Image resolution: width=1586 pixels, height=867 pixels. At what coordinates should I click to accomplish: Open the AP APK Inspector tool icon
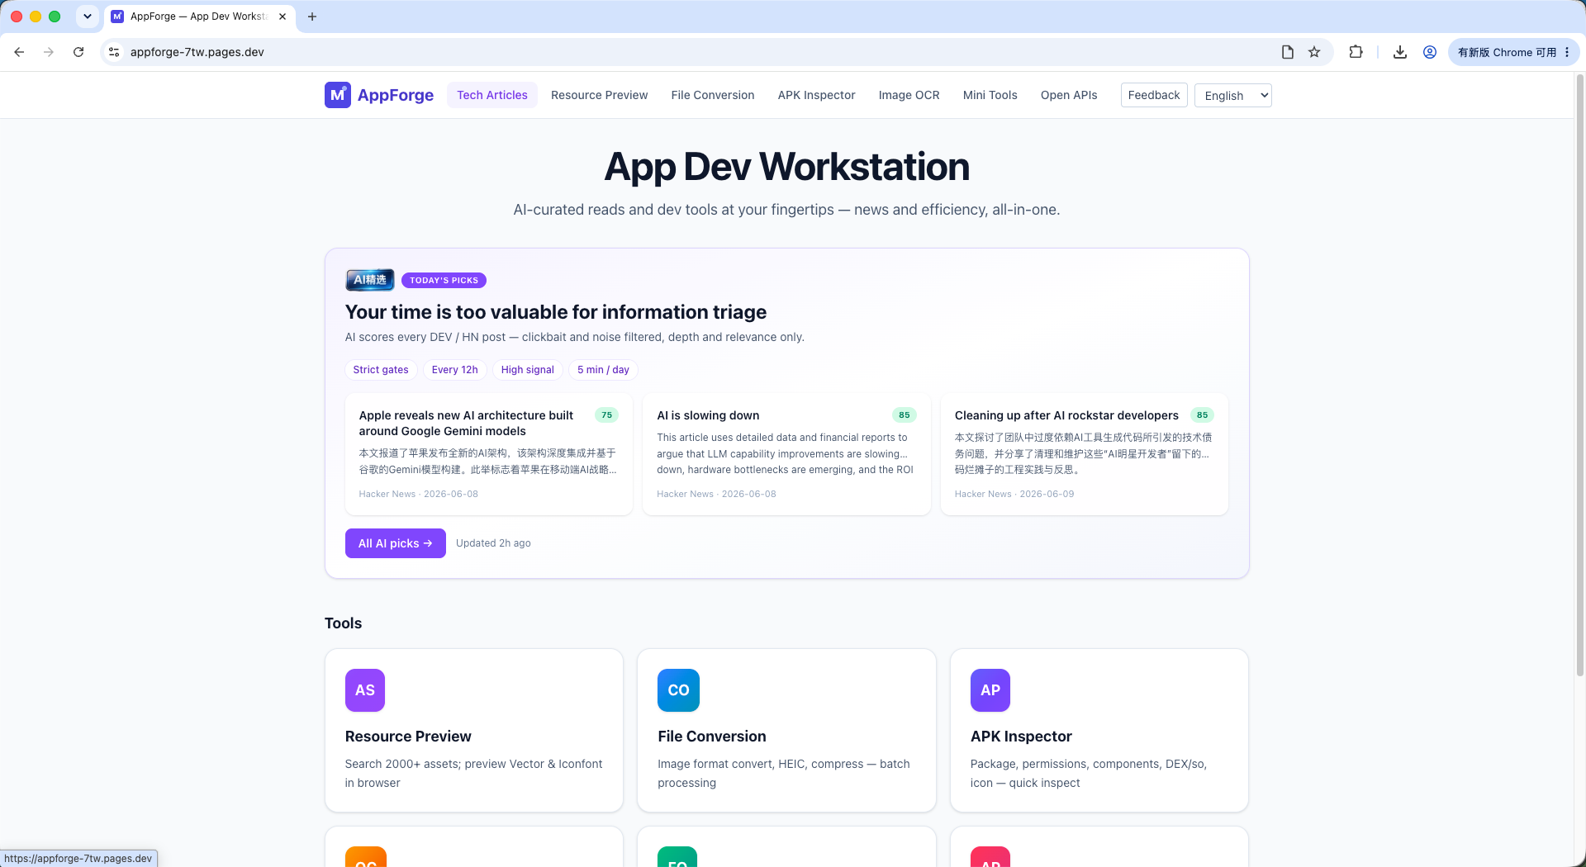[990, 690]
